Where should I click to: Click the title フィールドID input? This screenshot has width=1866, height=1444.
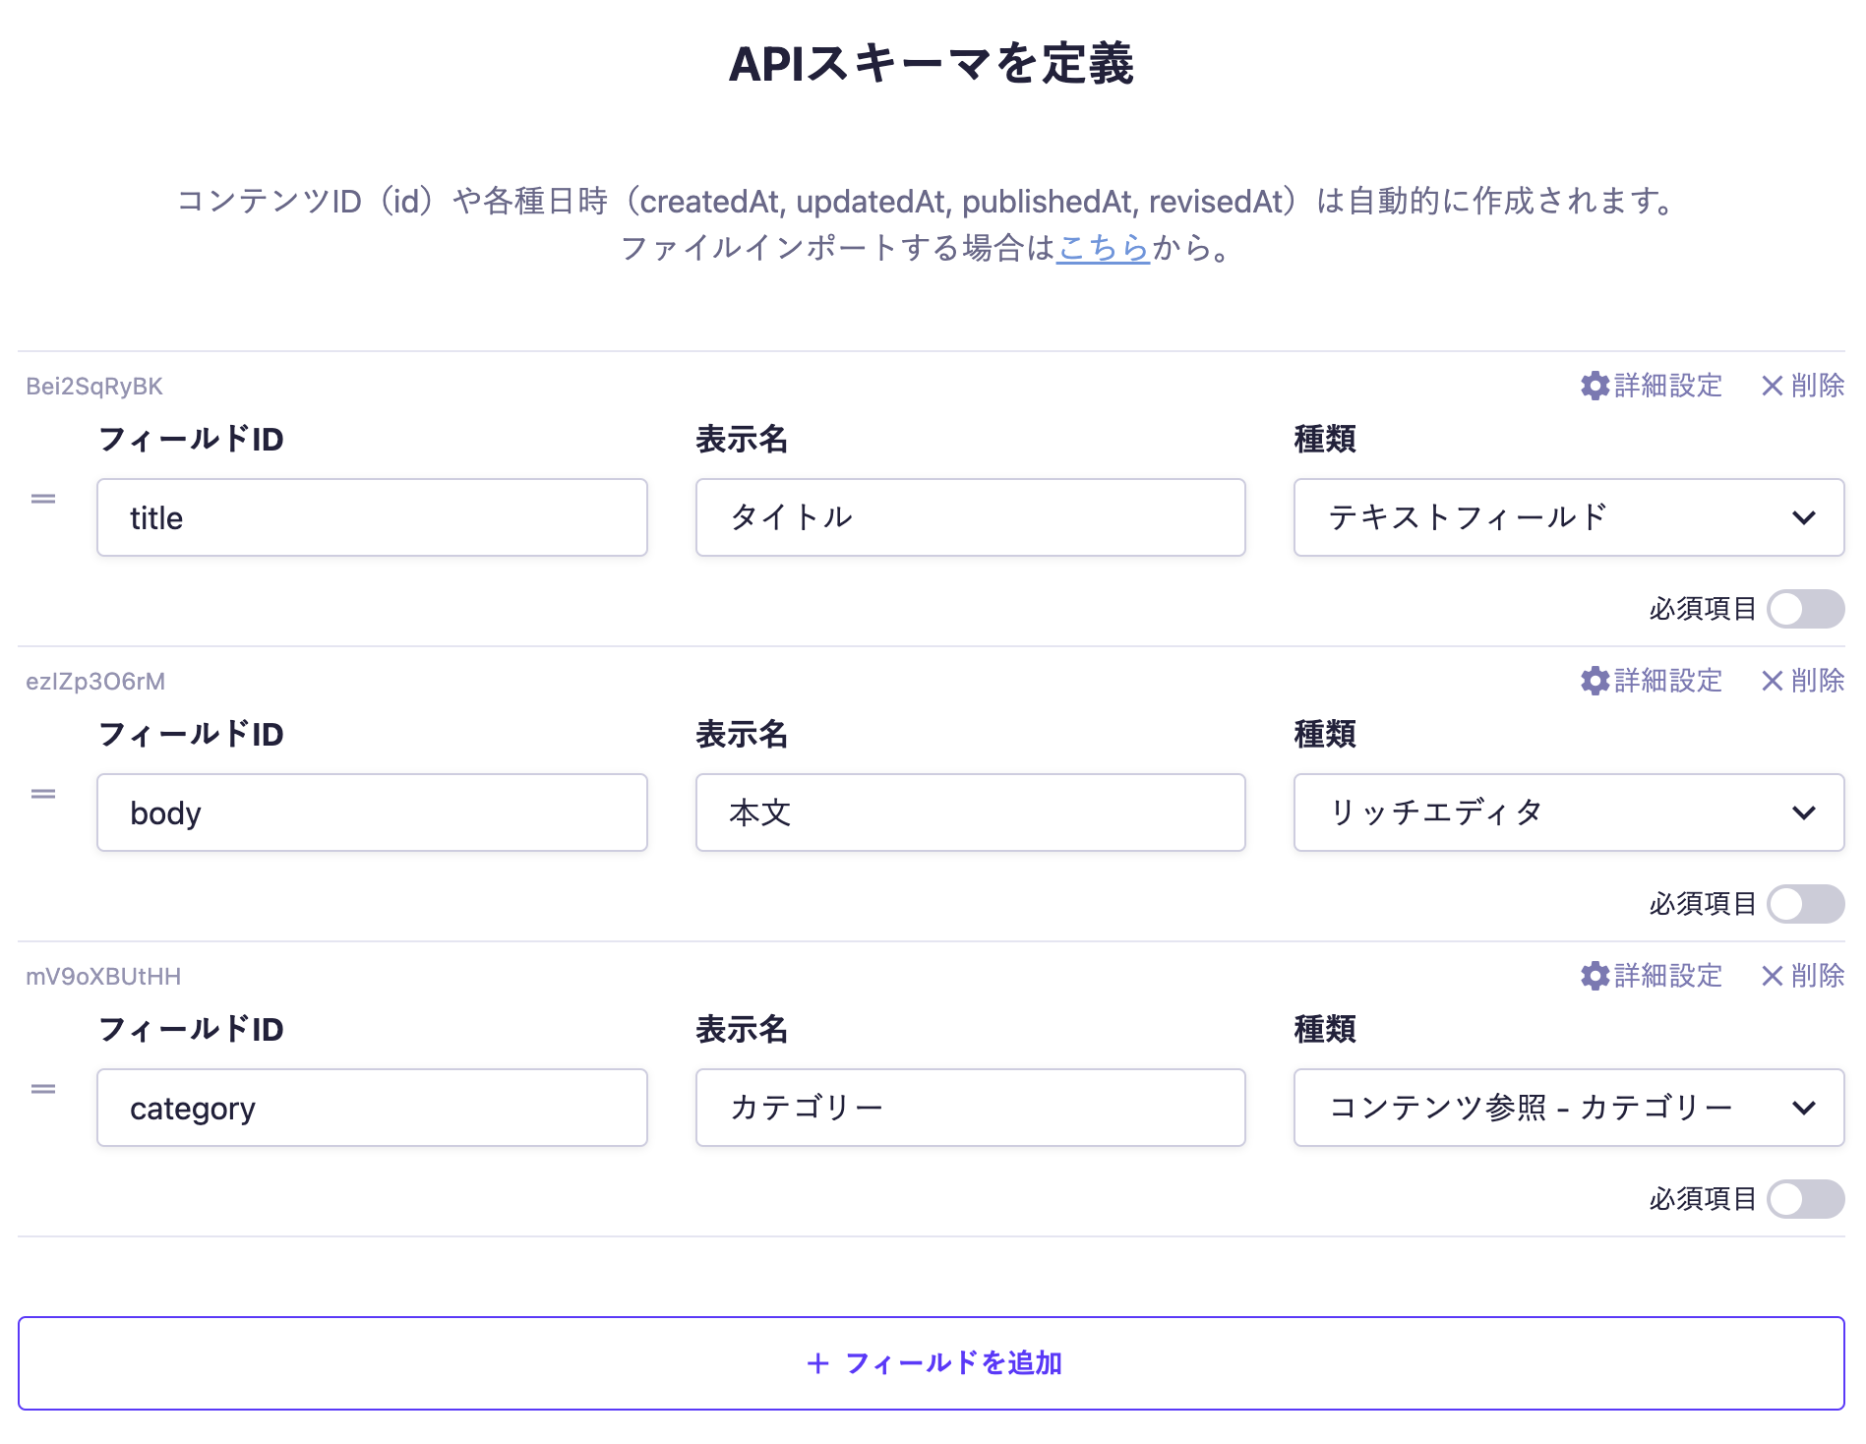coord(372,517)
